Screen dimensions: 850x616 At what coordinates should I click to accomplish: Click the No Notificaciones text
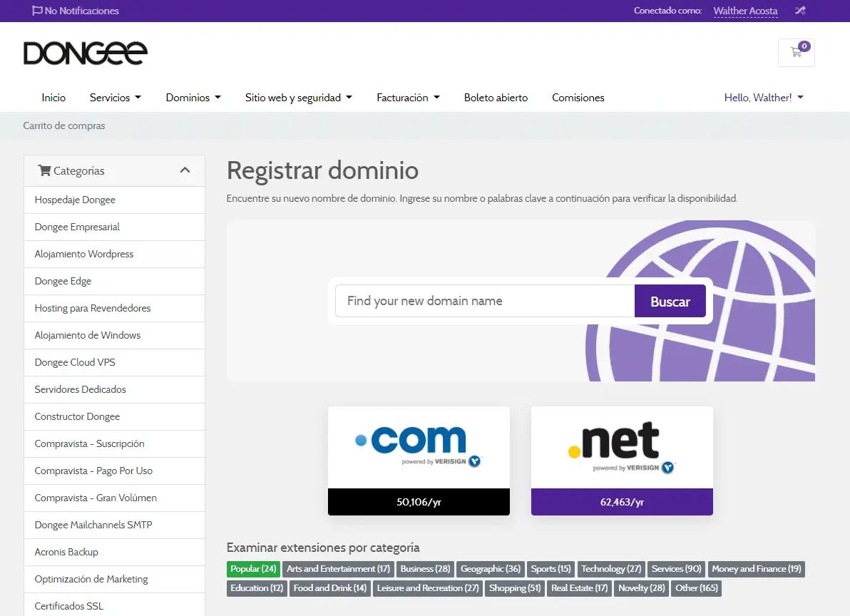point(82,11)
